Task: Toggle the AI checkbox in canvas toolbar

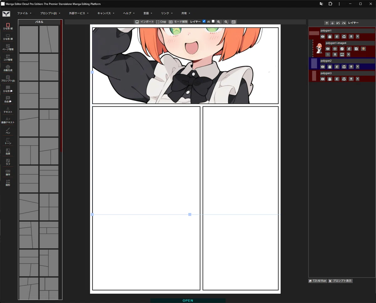Action: click(213, 21)
